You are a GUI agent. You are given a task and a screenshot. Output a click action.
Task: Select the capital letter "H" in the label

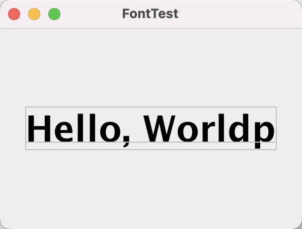(38, 129)
